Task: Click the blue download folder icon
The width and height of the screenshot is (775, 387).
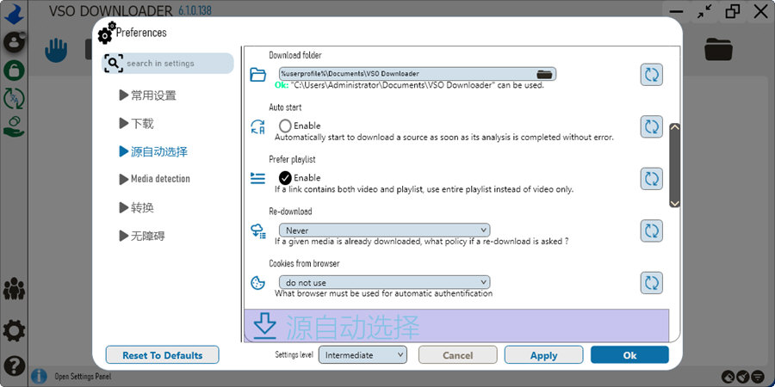Action: point(258,75)
